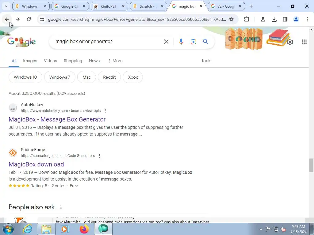Reload the current page
The height and width of the screenshot is (235, 314).
coord(29,19)
